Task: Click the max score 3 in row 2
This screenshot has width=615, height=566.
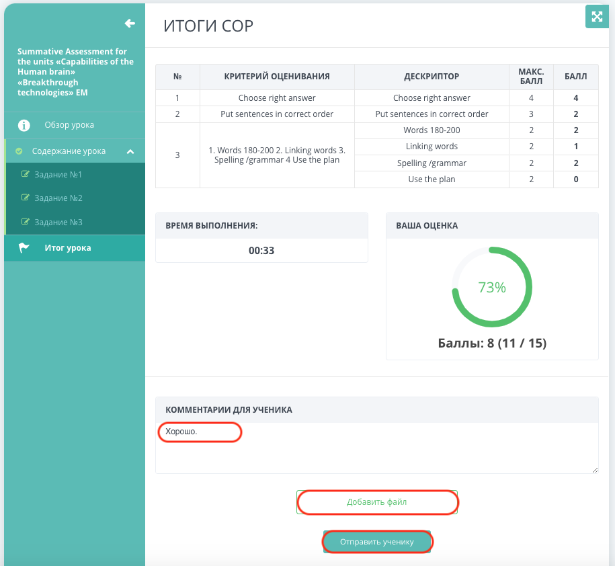Action: coord(531,114)
